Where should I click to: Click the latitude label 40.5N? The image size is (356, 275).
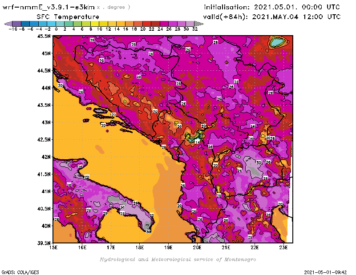point(44,209)
